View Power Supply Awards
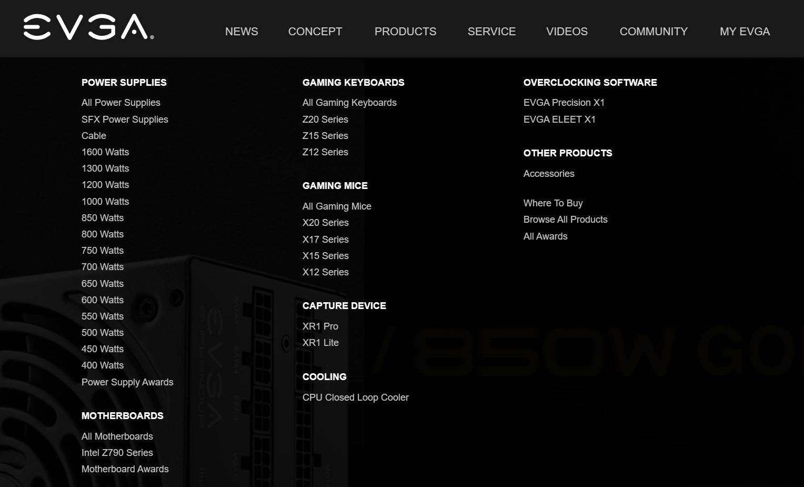 coord(127,382)
